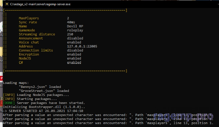Select the gamemode value 'roleplay'
Screen dimensions: 219x127
coord(75,30)
